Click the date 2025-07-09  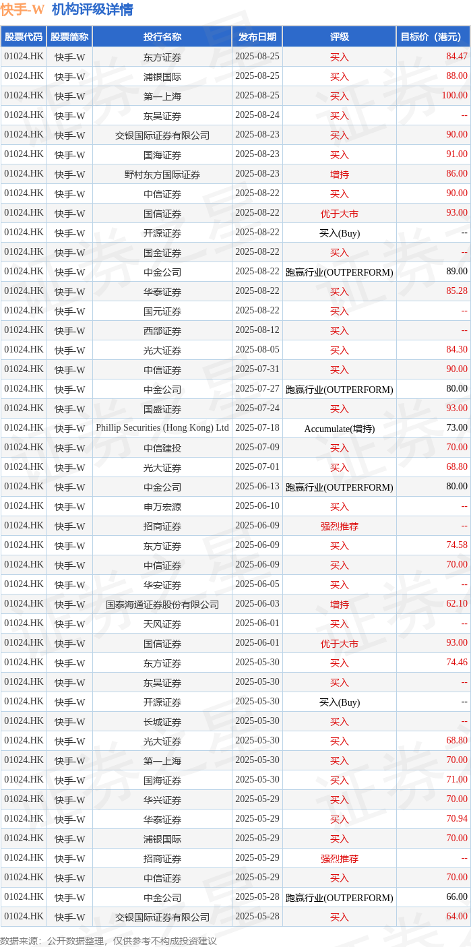(x=257, y=448)
